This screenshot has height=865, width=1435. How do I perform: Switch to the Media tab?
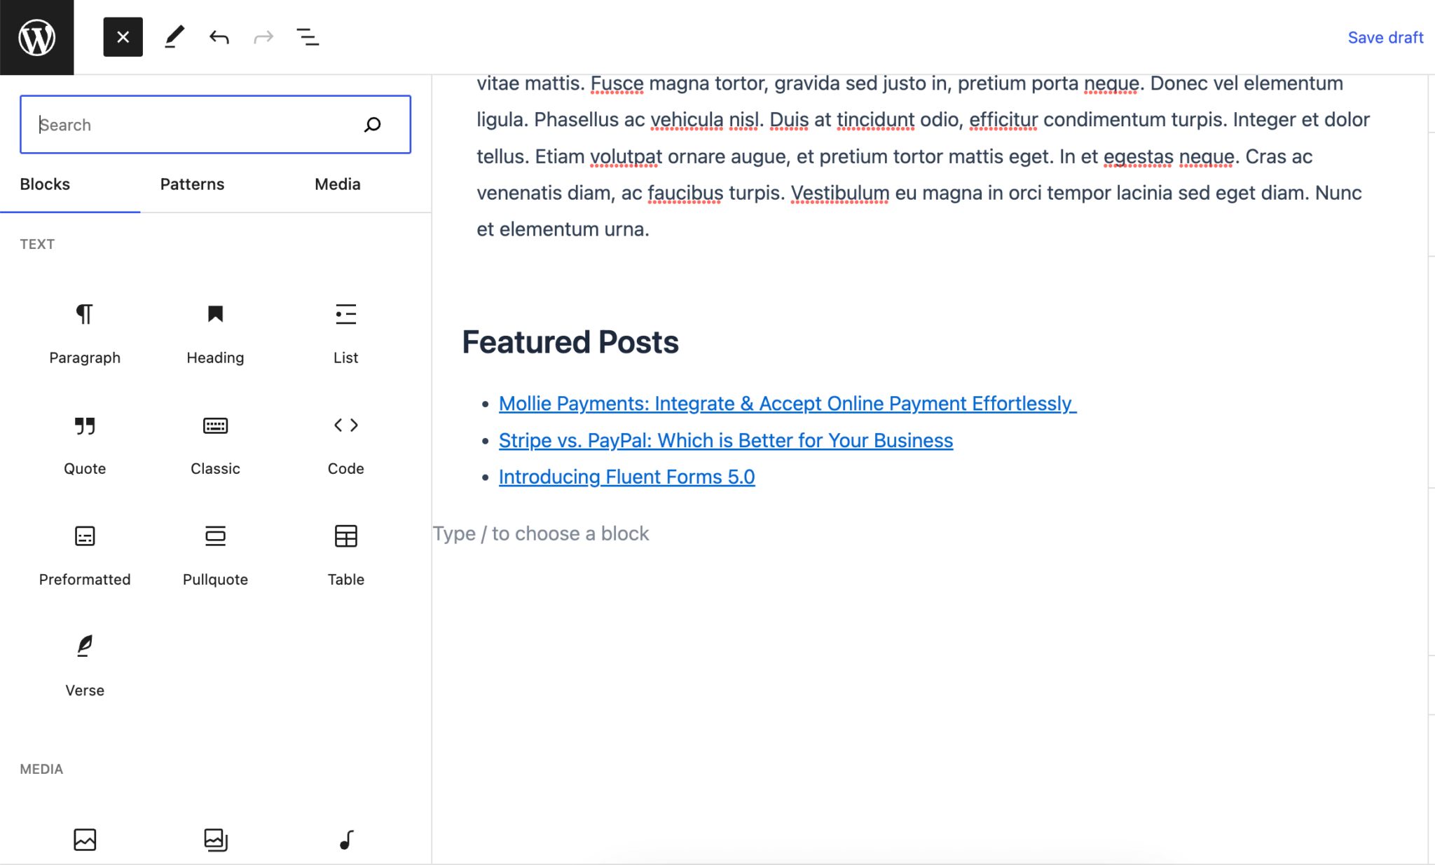tap(337, 184)
